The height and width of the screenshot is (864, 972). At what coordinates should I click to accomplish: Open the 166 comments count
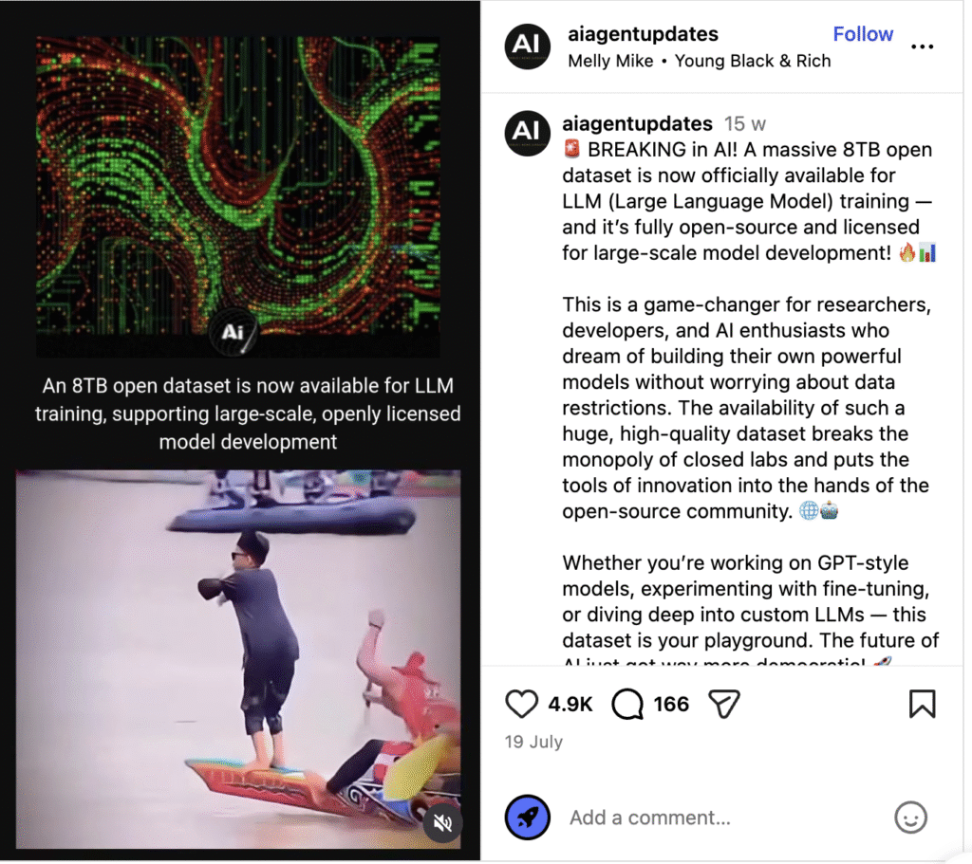tap(671, 705)
